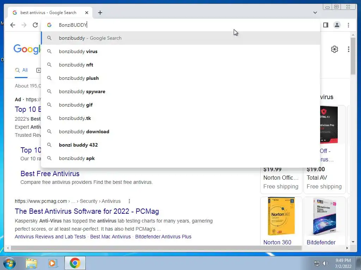Select the 'bonzibuddy apk' suggestion
Image resolution: width=361 pixels, height=270 pixels.
[180, 158]
